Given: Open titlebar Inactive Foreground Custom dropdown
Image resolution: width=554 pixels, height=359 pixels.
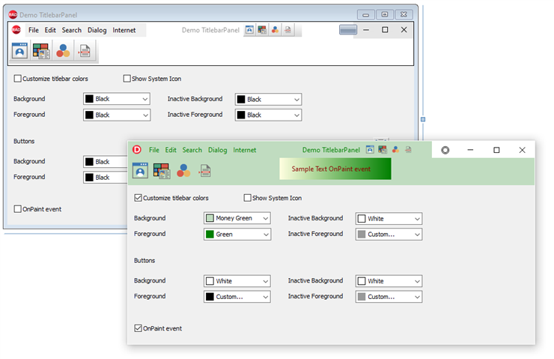Looking at the screenshot, I should point(389,234).
